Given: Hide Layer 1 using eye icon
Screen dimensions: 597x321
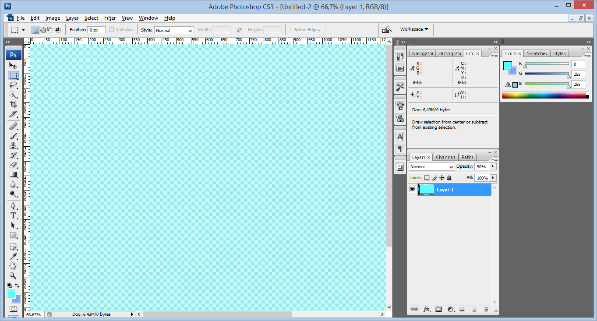Looking at the screenshot, I should click(412, 189).
